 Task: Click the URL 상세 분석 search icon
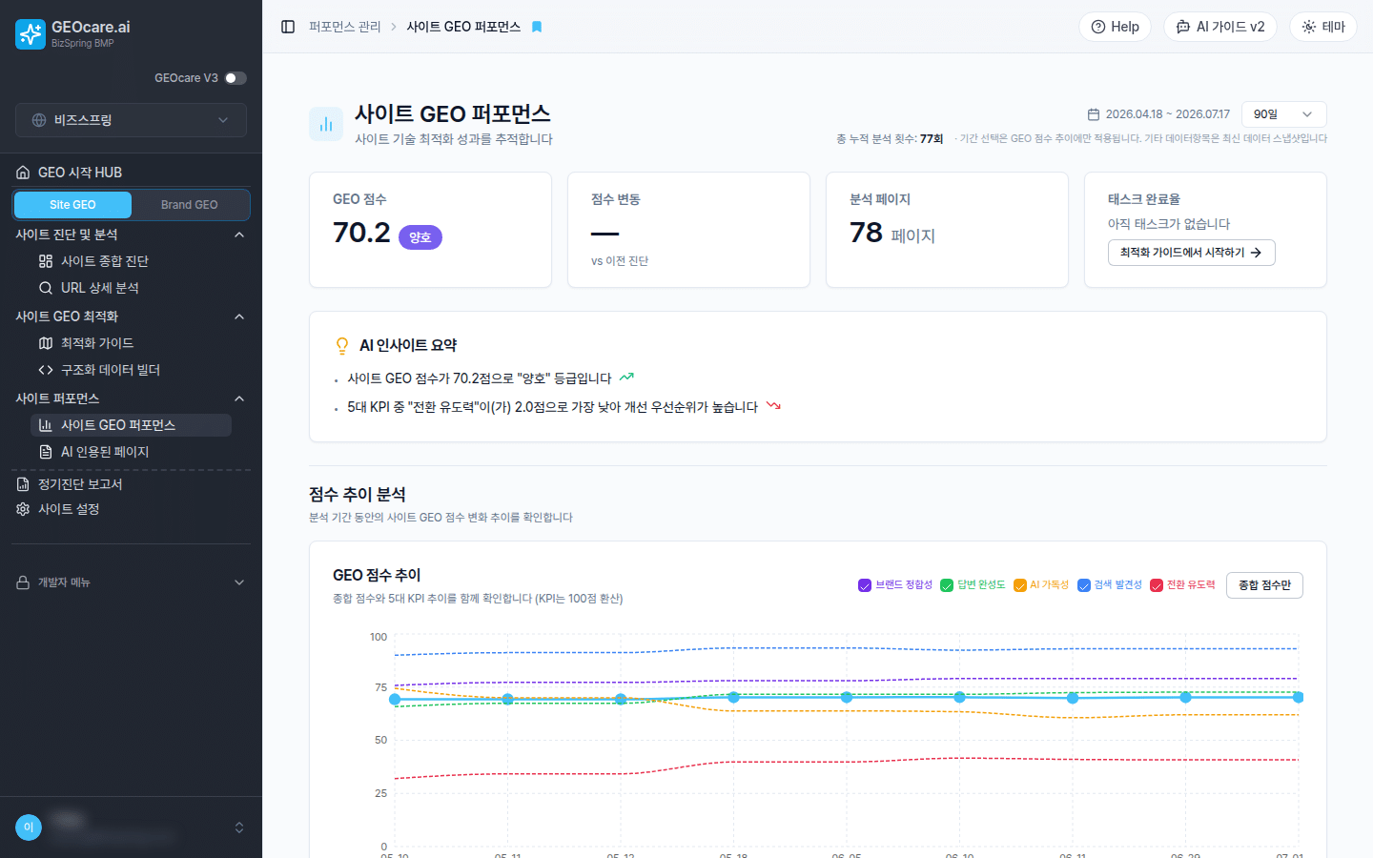[46, 288]
